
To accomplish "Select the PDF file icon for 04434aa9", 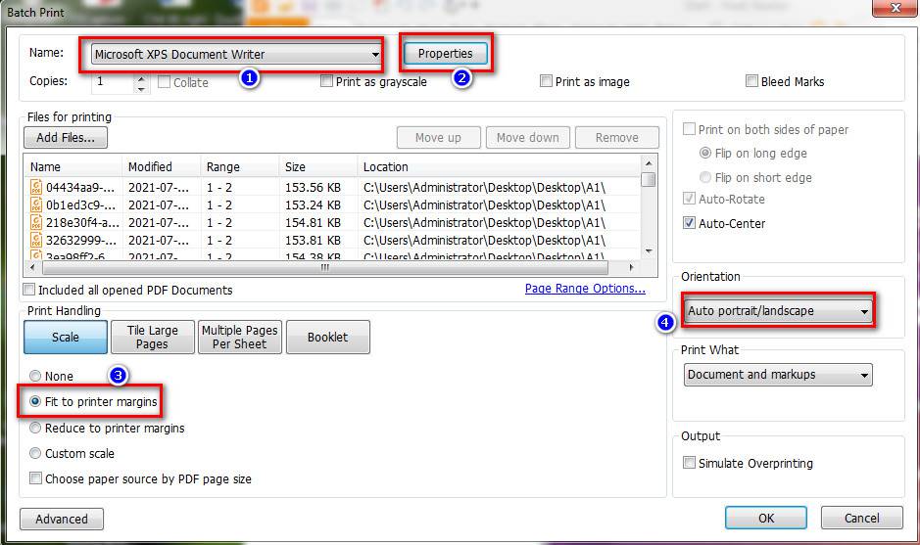I will (36, 187).
